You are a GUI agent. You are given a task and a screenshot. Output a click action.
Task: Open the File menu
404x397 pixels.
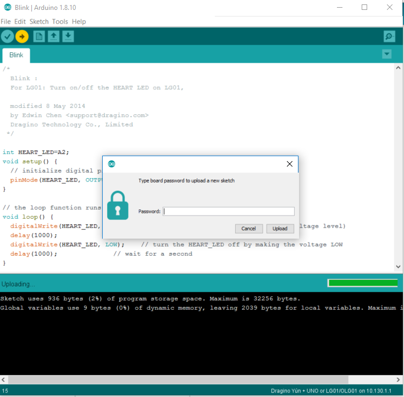(5, 21)
